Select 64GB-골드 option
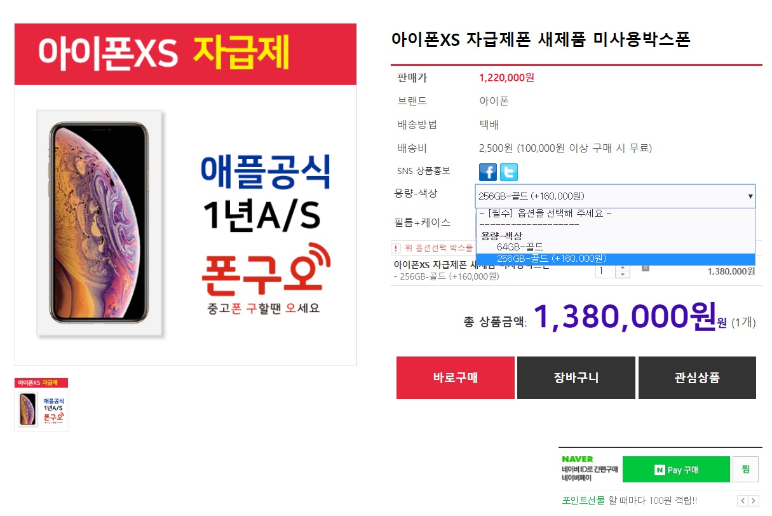 pos(520,247)
